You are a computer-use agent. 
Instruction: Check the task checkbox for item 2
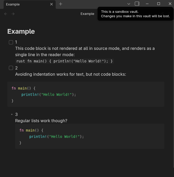pyautogui.click(x=11, y=68)
